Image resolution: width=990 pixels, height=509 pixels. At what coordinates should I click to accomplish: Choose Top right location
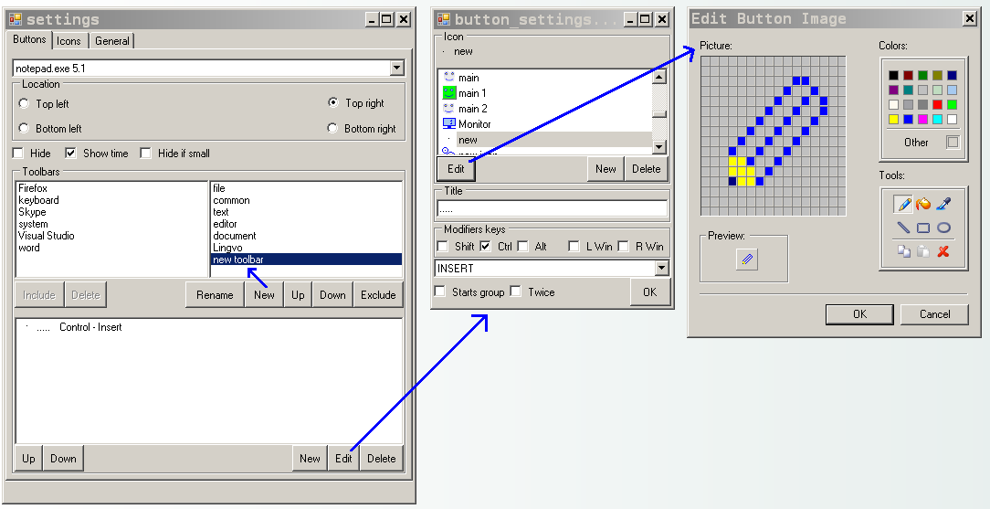click(333, 102)
